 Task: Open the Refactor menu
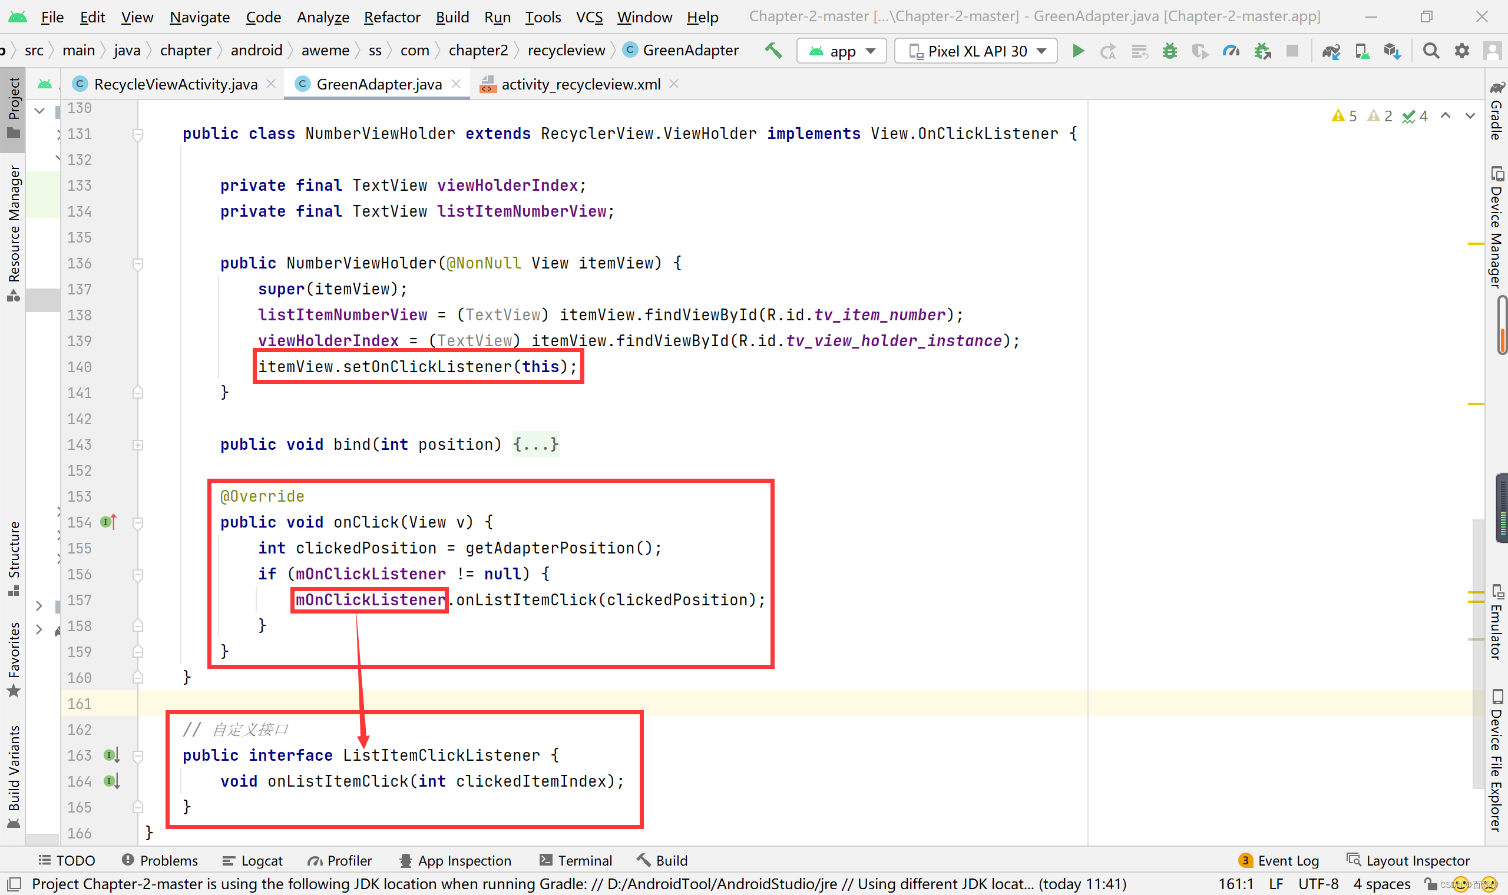click(x=392, y=17)
